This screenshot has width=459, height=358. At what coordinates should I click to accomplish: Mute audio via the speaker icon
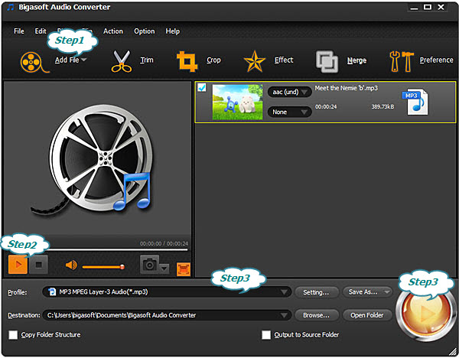[71, 265]
